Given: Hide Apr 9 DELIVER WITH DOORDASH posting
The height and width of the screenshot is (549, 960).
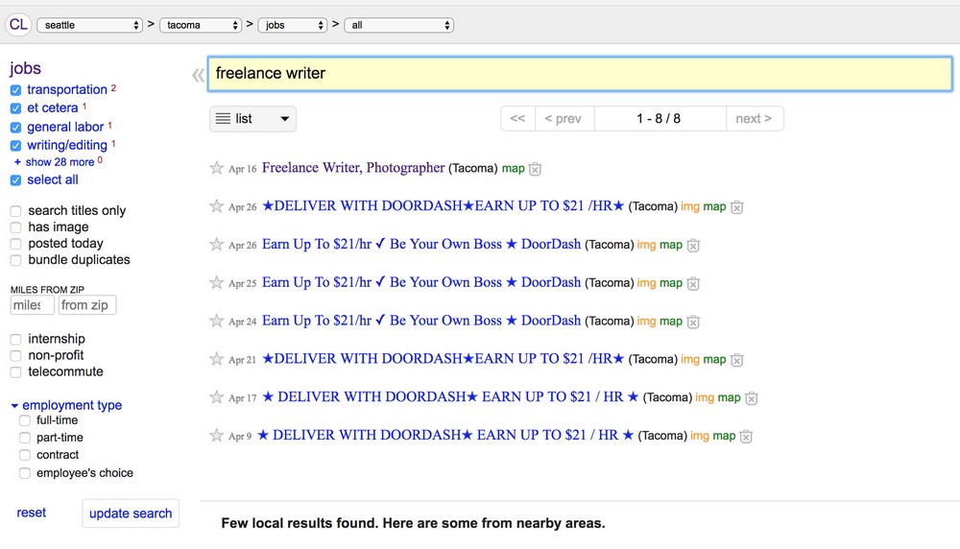Looking at the screenshot, I should (x=746, y=437).
